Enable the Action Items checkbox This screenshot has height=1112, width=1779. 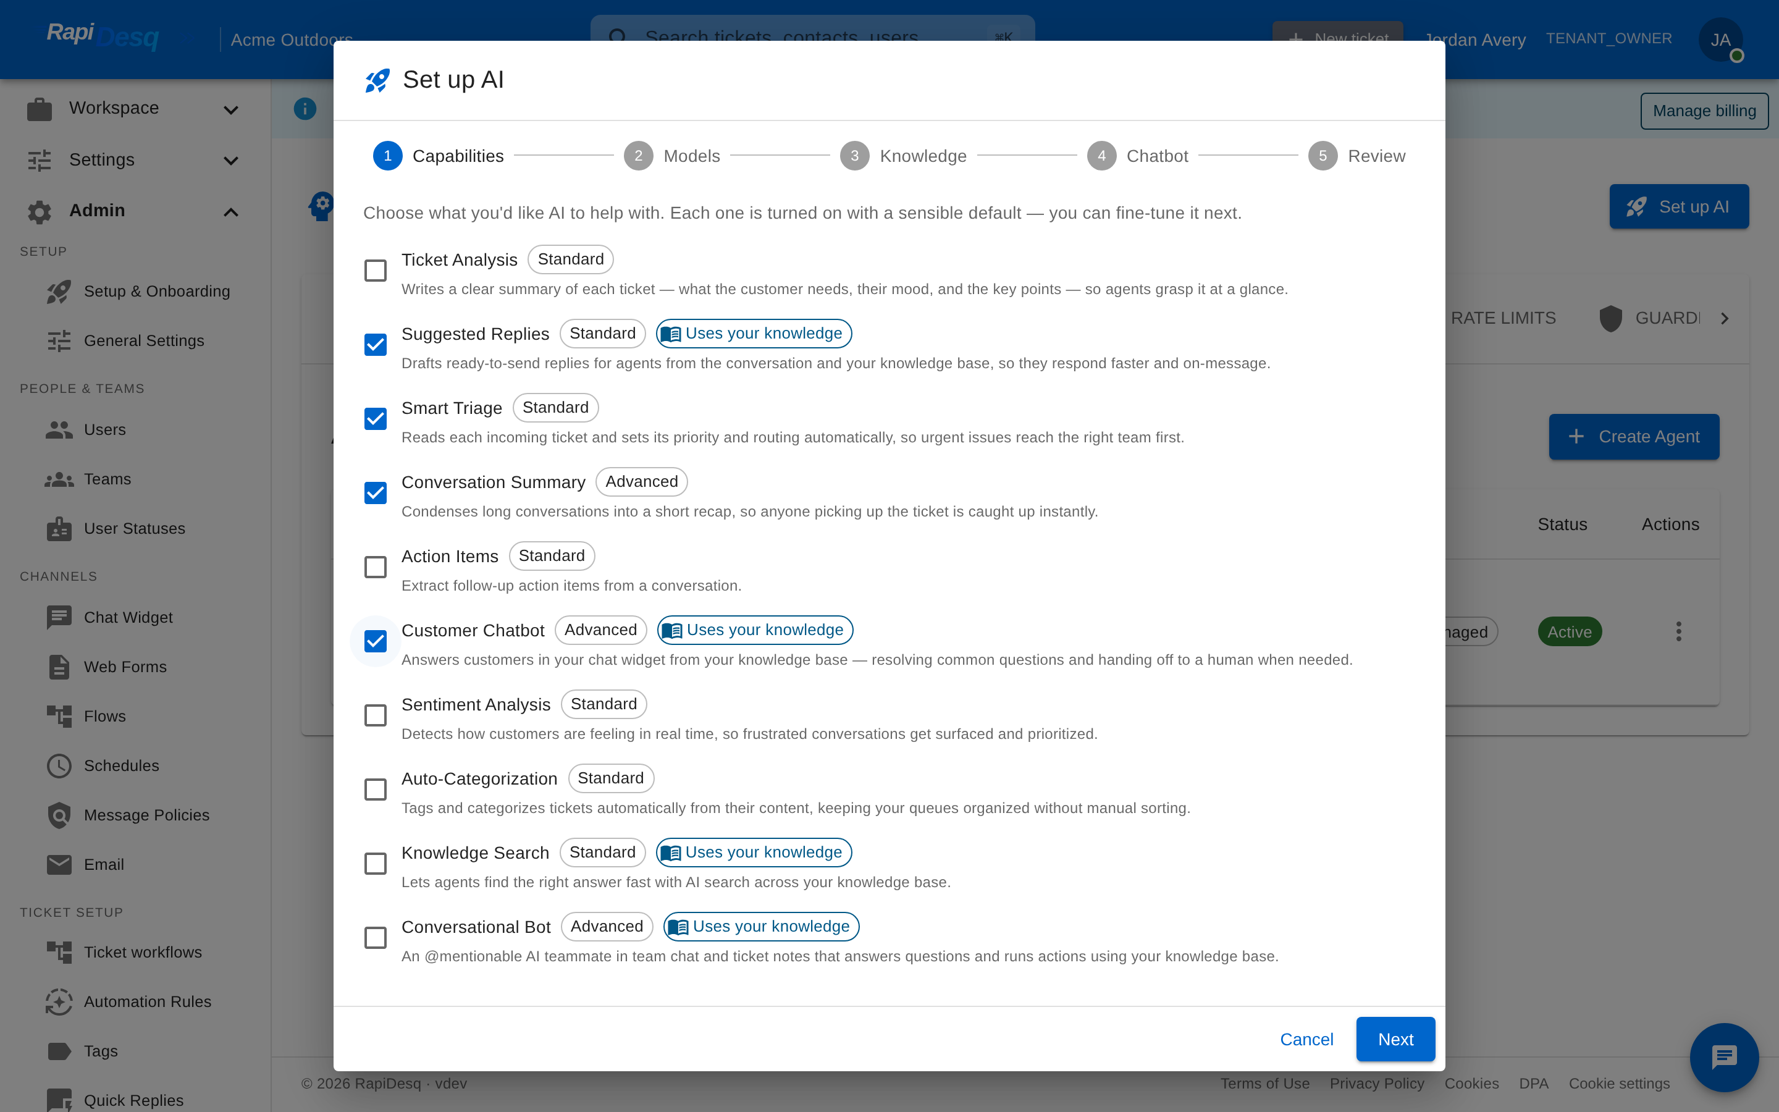click(376, 567)
